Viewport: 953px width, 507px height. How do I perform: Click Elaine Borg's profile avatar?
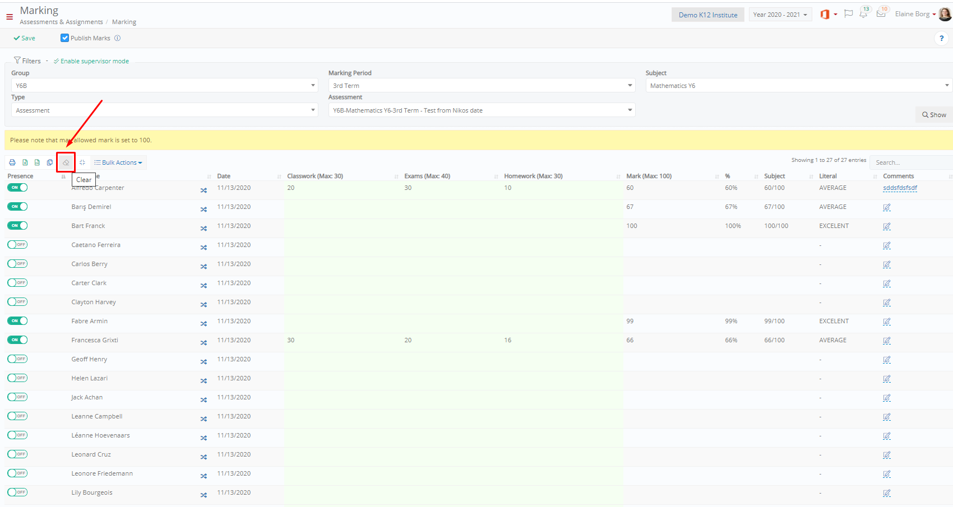click(x=945, y=14)
